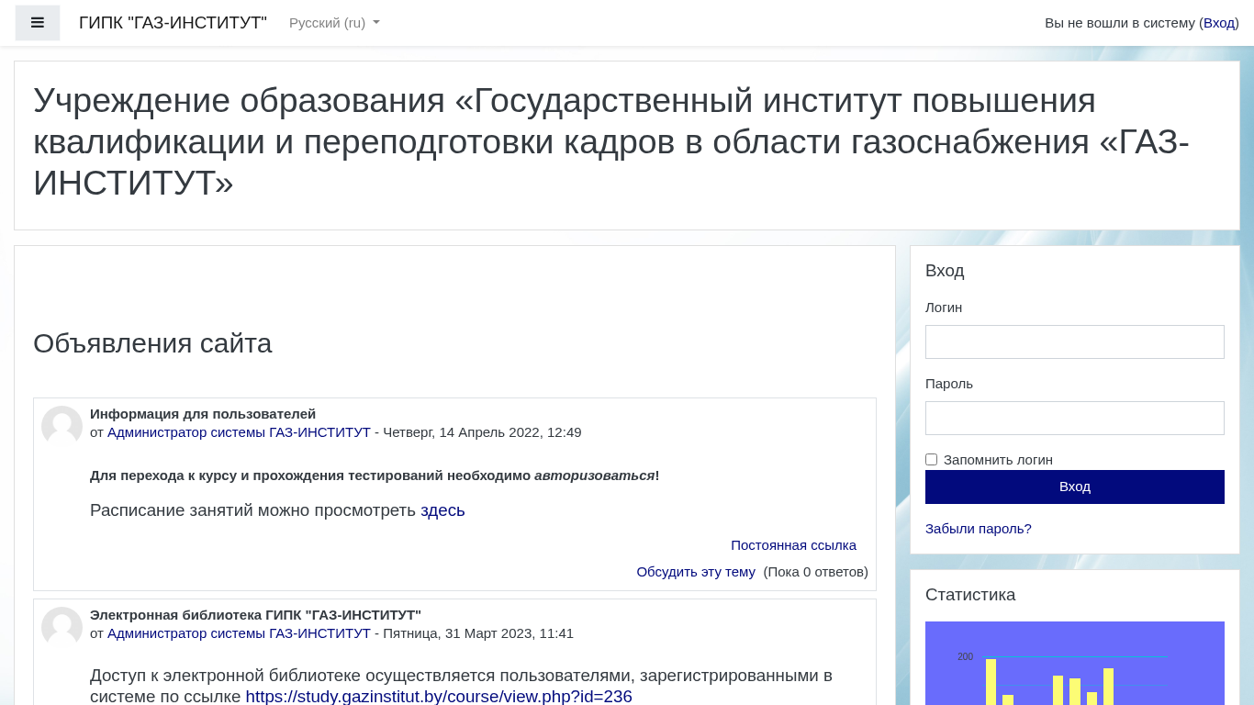Open Обсудить эту тему discussion link
The height and width of the screenshot is (705, 1254).
[x=696, y=572]
